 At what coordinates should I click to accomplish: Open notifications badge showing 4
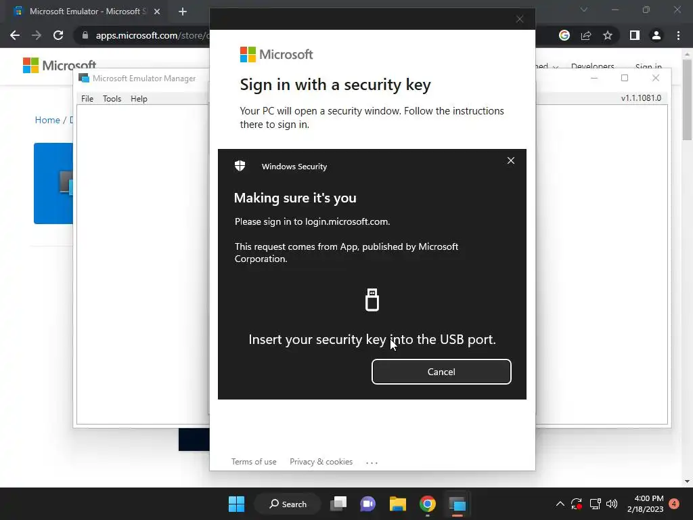pos(674,504)
